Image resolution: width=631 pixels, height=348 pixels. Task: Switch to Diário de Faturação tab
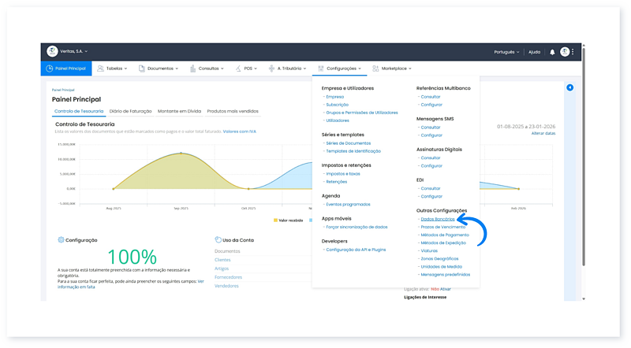coord(131,111)
